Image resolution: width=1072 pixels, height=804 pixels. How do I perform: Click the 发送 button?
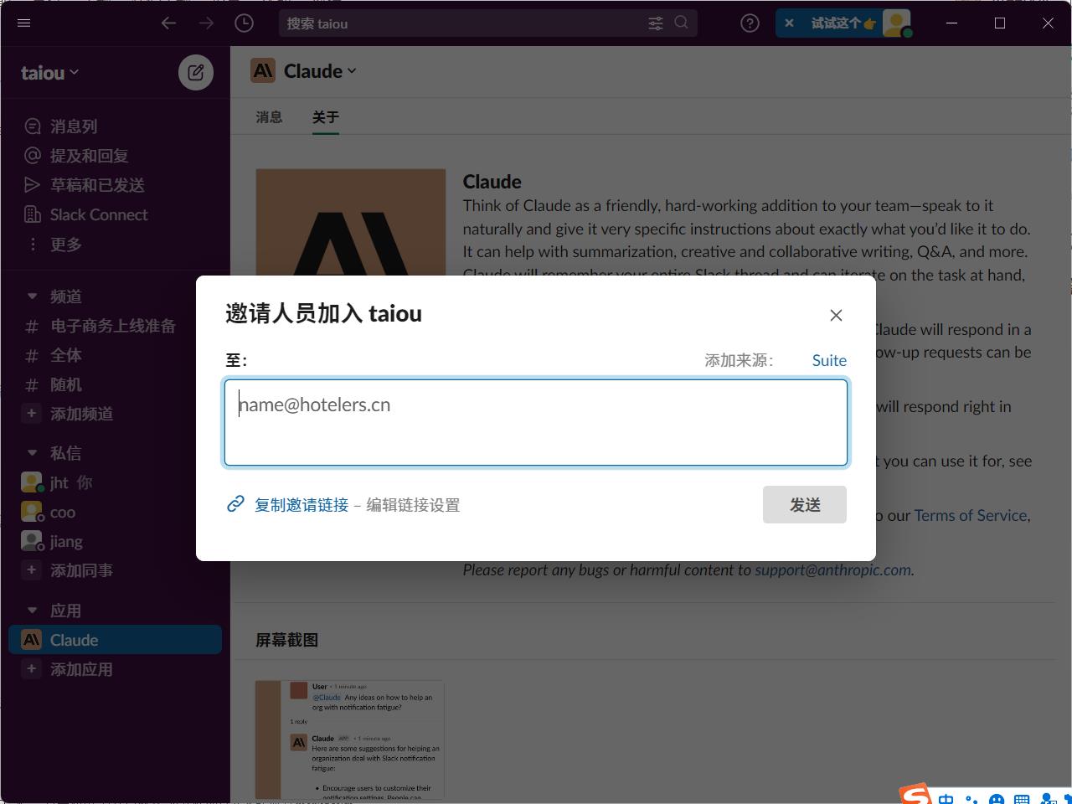pos(805,504)
